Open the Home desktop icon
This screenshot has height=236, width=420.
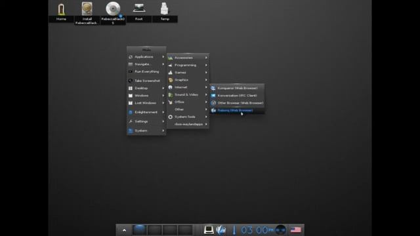[61, 12]
